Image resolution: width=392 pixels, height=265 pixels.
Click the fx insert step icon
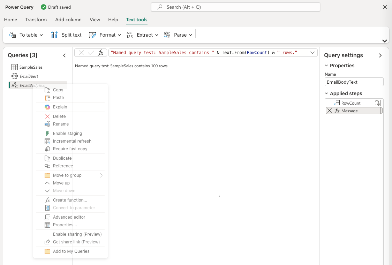tap(101, 53)
